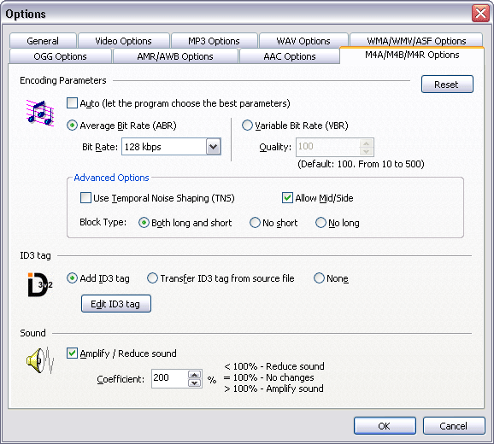Click the '= 100% - No changes' text
The height and width of the screenshot is (444, 494).
pos(269,377)
